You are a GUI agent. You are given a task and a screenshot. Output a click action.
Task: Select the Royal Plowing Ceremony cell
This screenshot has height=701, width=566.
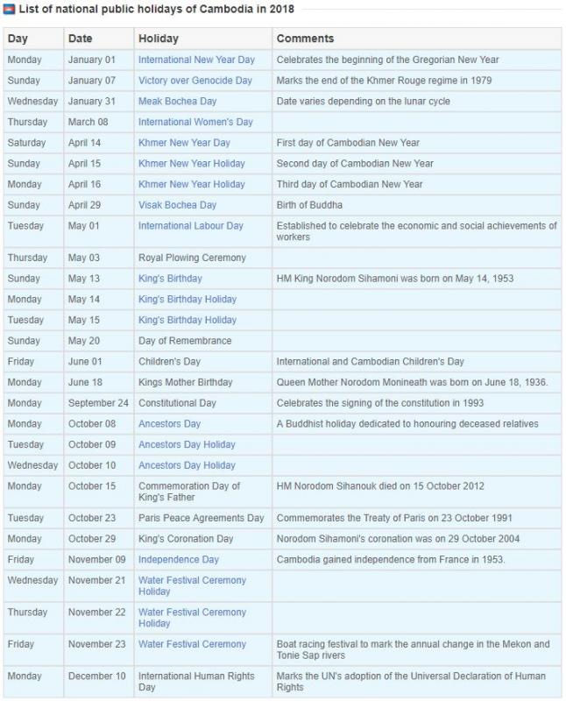(203, 258)
